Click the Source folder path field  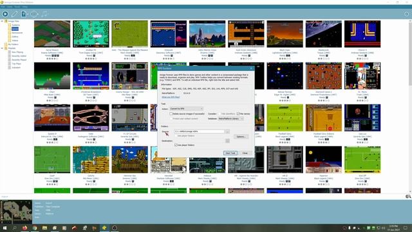199,131
